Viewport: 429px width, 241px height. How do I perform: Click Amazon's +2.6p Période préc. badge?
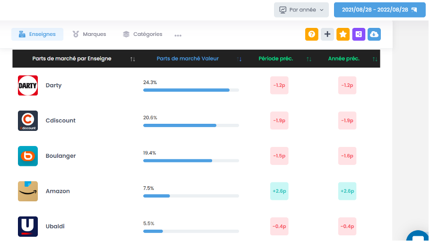click(279, 191)
